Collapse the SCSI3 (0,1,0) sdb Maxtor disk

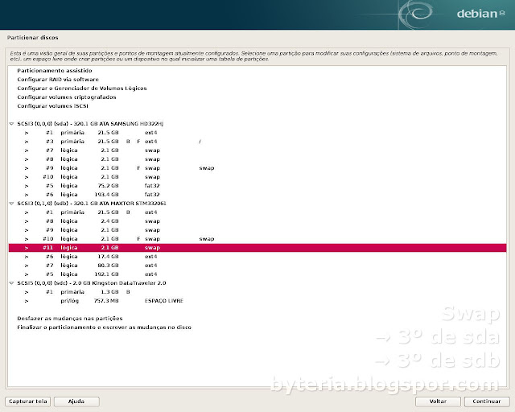pos(11,204)
